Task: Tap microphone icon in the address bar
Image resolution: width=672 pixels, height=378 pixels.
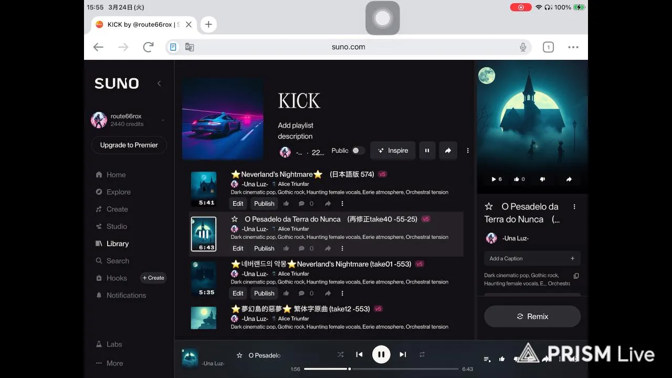Action: [523, 47]
